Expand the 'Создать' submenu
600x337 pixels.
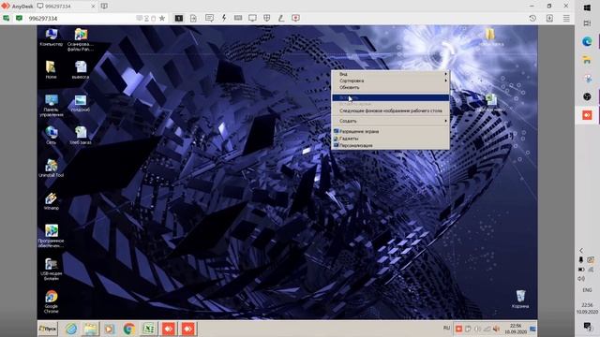point(390,121)
